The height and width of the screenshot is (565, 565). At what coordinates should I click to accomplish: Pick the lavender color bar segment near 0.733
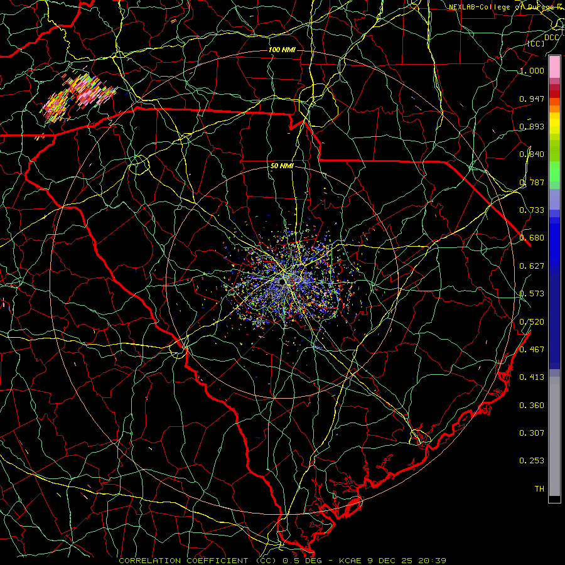click(x=554, y=199)
